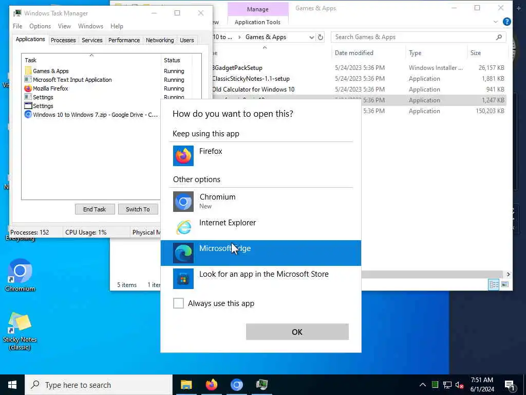This screenshot has width=526, height=395.
Task: Click the green tray icon in system tray
Action: tap(435, 385)
